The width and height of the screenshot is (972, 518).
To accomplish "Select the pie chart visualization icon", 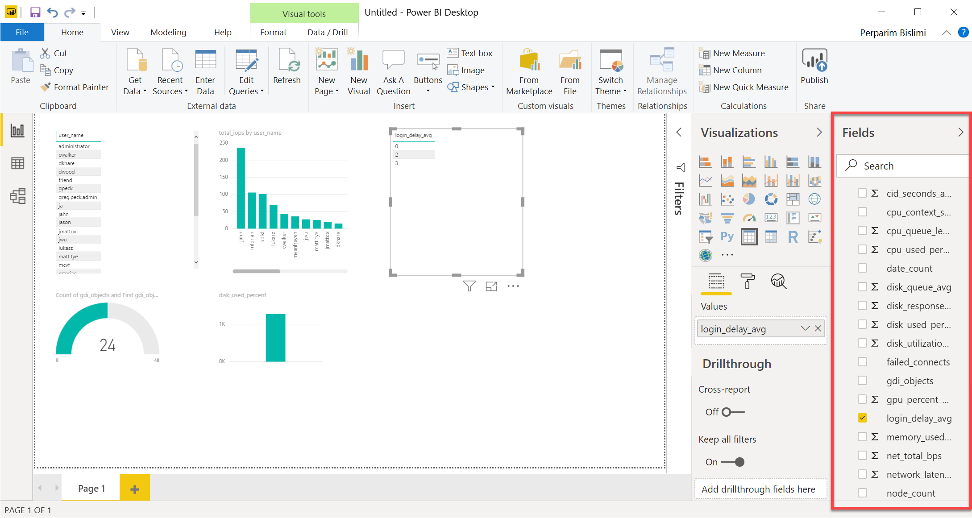I will tap(749, 199).
